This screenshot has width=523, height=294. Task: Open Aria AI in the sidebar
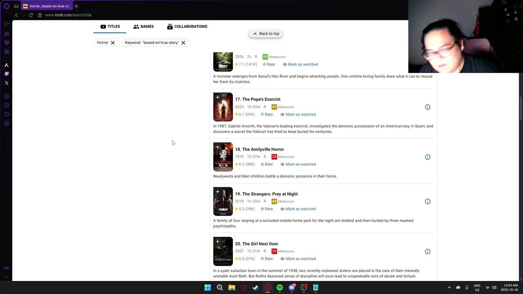7,65
